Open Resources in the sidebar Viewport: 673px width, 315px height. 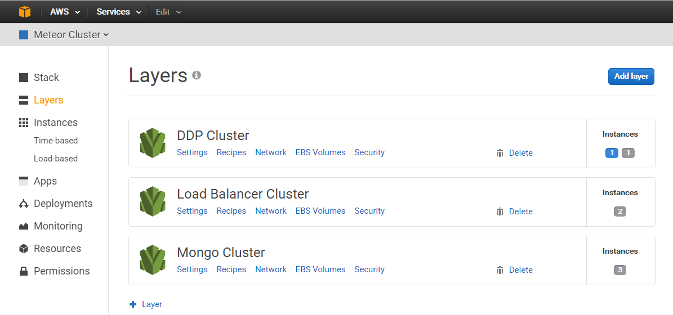pos(57,249)
